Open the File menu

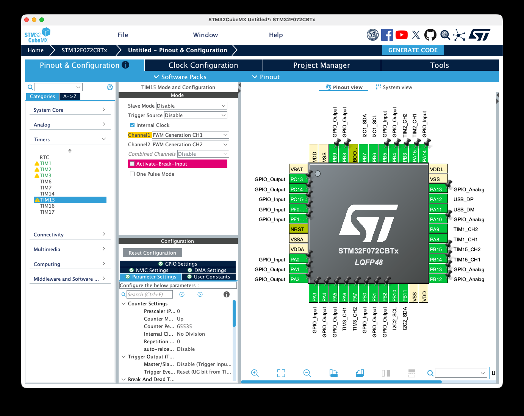(x=123, y=35)
